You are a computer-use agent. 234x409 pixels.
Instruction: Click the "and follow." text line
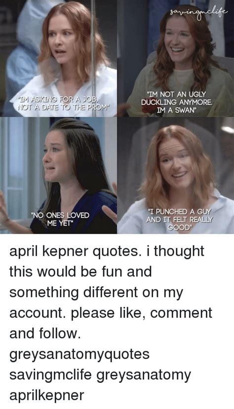(x=44, y=333)
